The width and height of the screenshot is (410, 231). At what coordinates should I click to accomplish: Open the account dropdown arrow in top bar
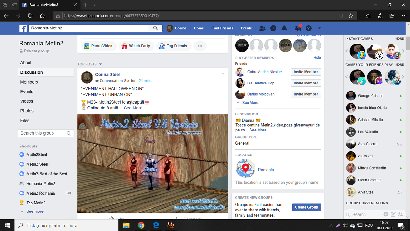(x=319, y=28)
